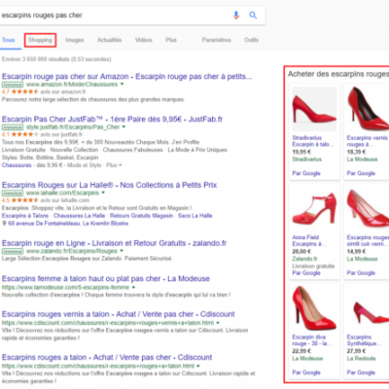Image resolution: width=389 pixels, height=389 pixels.
Task: Click the Escarpin diva rouge product image
Action: 314,308
